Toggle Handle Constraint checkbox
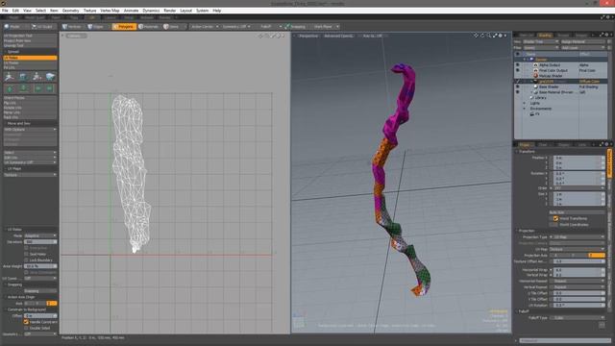The image size is (615, 346). click(26, 322)
